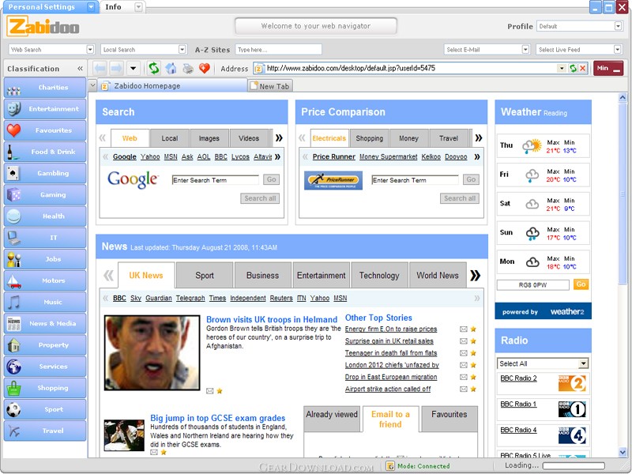The width and height of the screenshot is (632, 474).
Task: Open the Technology news tab
Action: coord(379,275)
